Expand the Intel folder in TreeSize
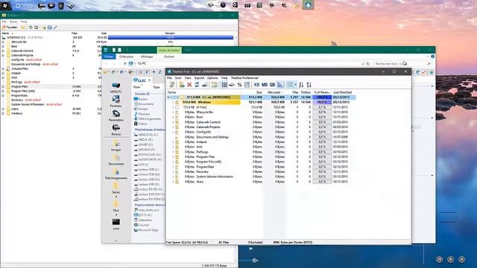Screen dimensions: 477x268 point(173,147)
